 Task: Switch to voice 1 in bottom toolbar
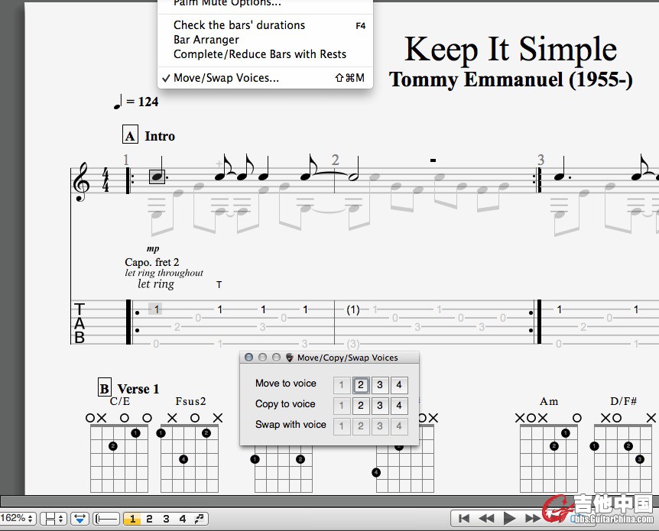(x=132, y=519)
